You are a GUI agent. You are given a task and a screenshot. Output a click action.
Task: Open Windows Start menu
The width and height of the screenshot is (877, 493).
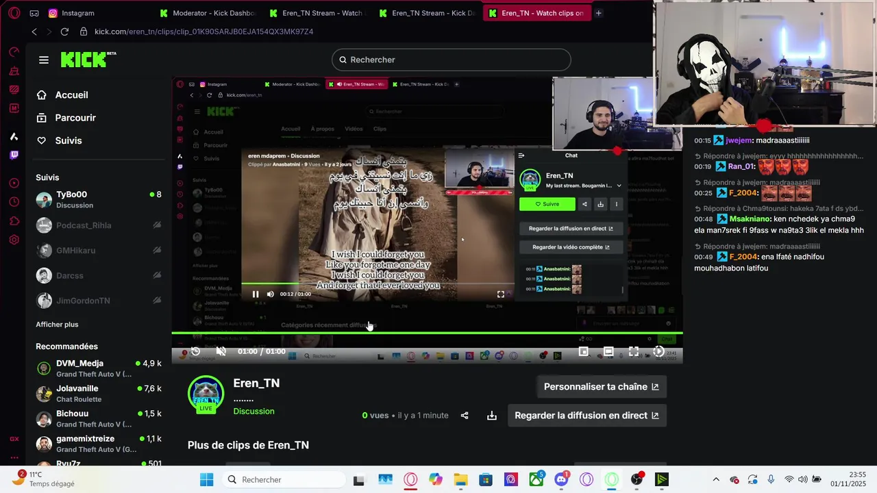(x=207, y=479)
